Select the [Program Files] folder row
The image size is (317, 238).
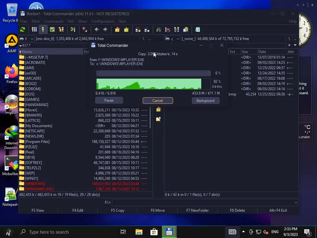pyautogui.click(x=85, y=141)
